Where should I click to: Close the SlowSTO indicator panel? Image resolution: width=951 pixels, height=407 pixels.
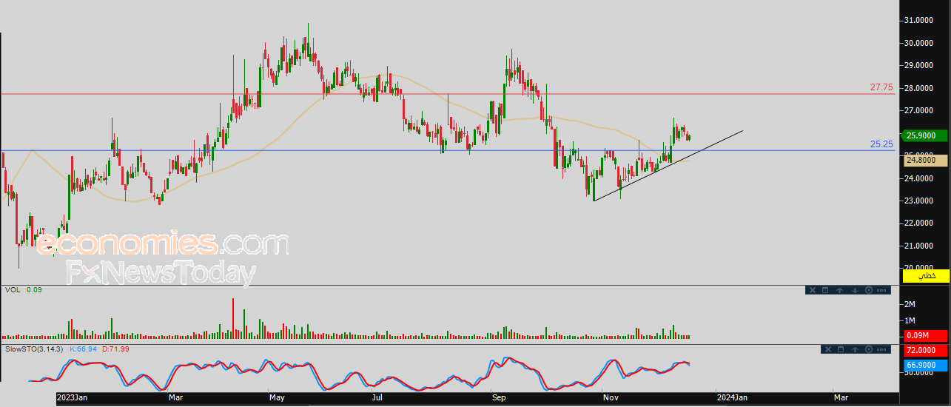pos(828,349)
